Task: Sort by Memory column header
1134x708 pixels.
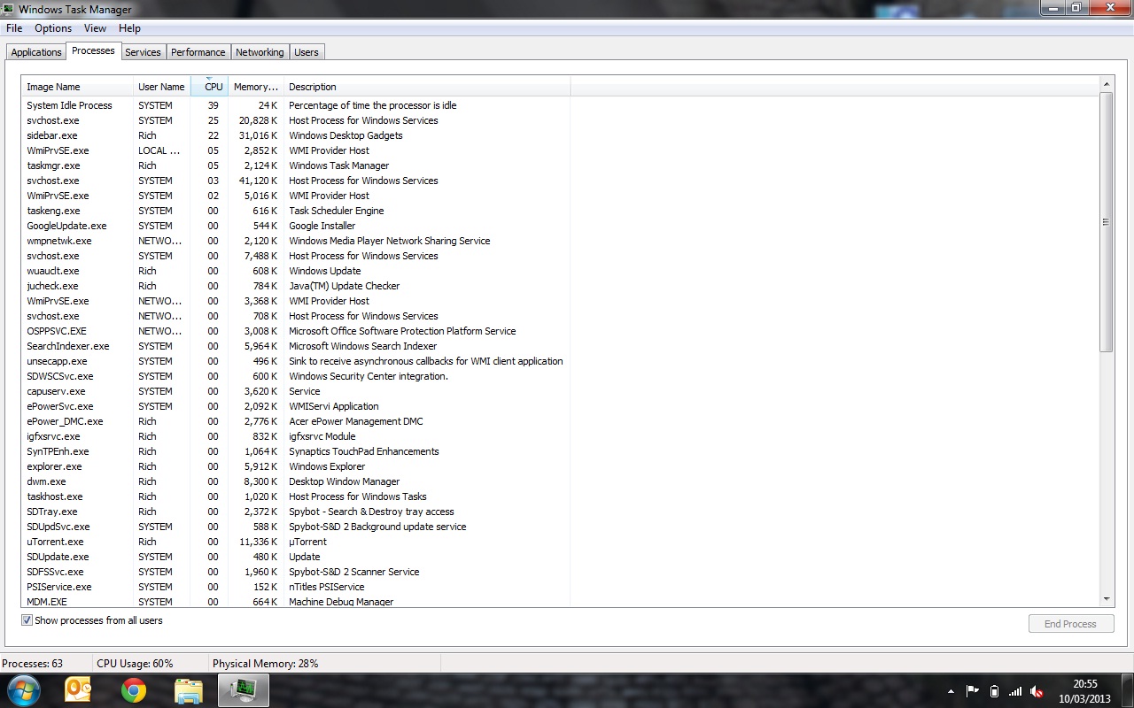Action: point(256,87)
